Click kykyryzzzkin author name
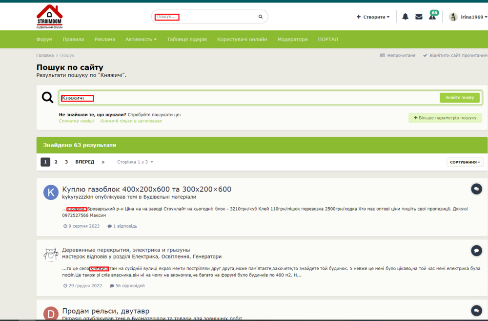The height and width of the screenshot is (321, 488). pos(78,197)
